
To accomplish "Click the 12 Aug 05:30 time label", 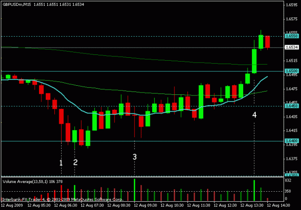I will (x=39, y=205).
